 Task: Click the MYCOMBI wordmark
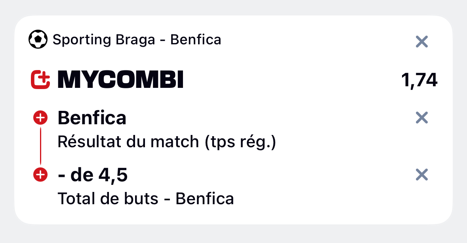tap(120, 80)
